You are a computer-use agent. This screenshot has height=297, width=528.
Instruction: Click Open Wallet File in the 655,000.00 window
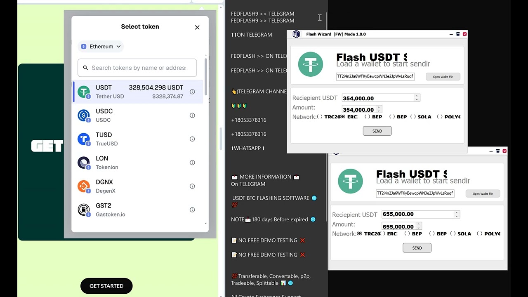pos(483,193)
